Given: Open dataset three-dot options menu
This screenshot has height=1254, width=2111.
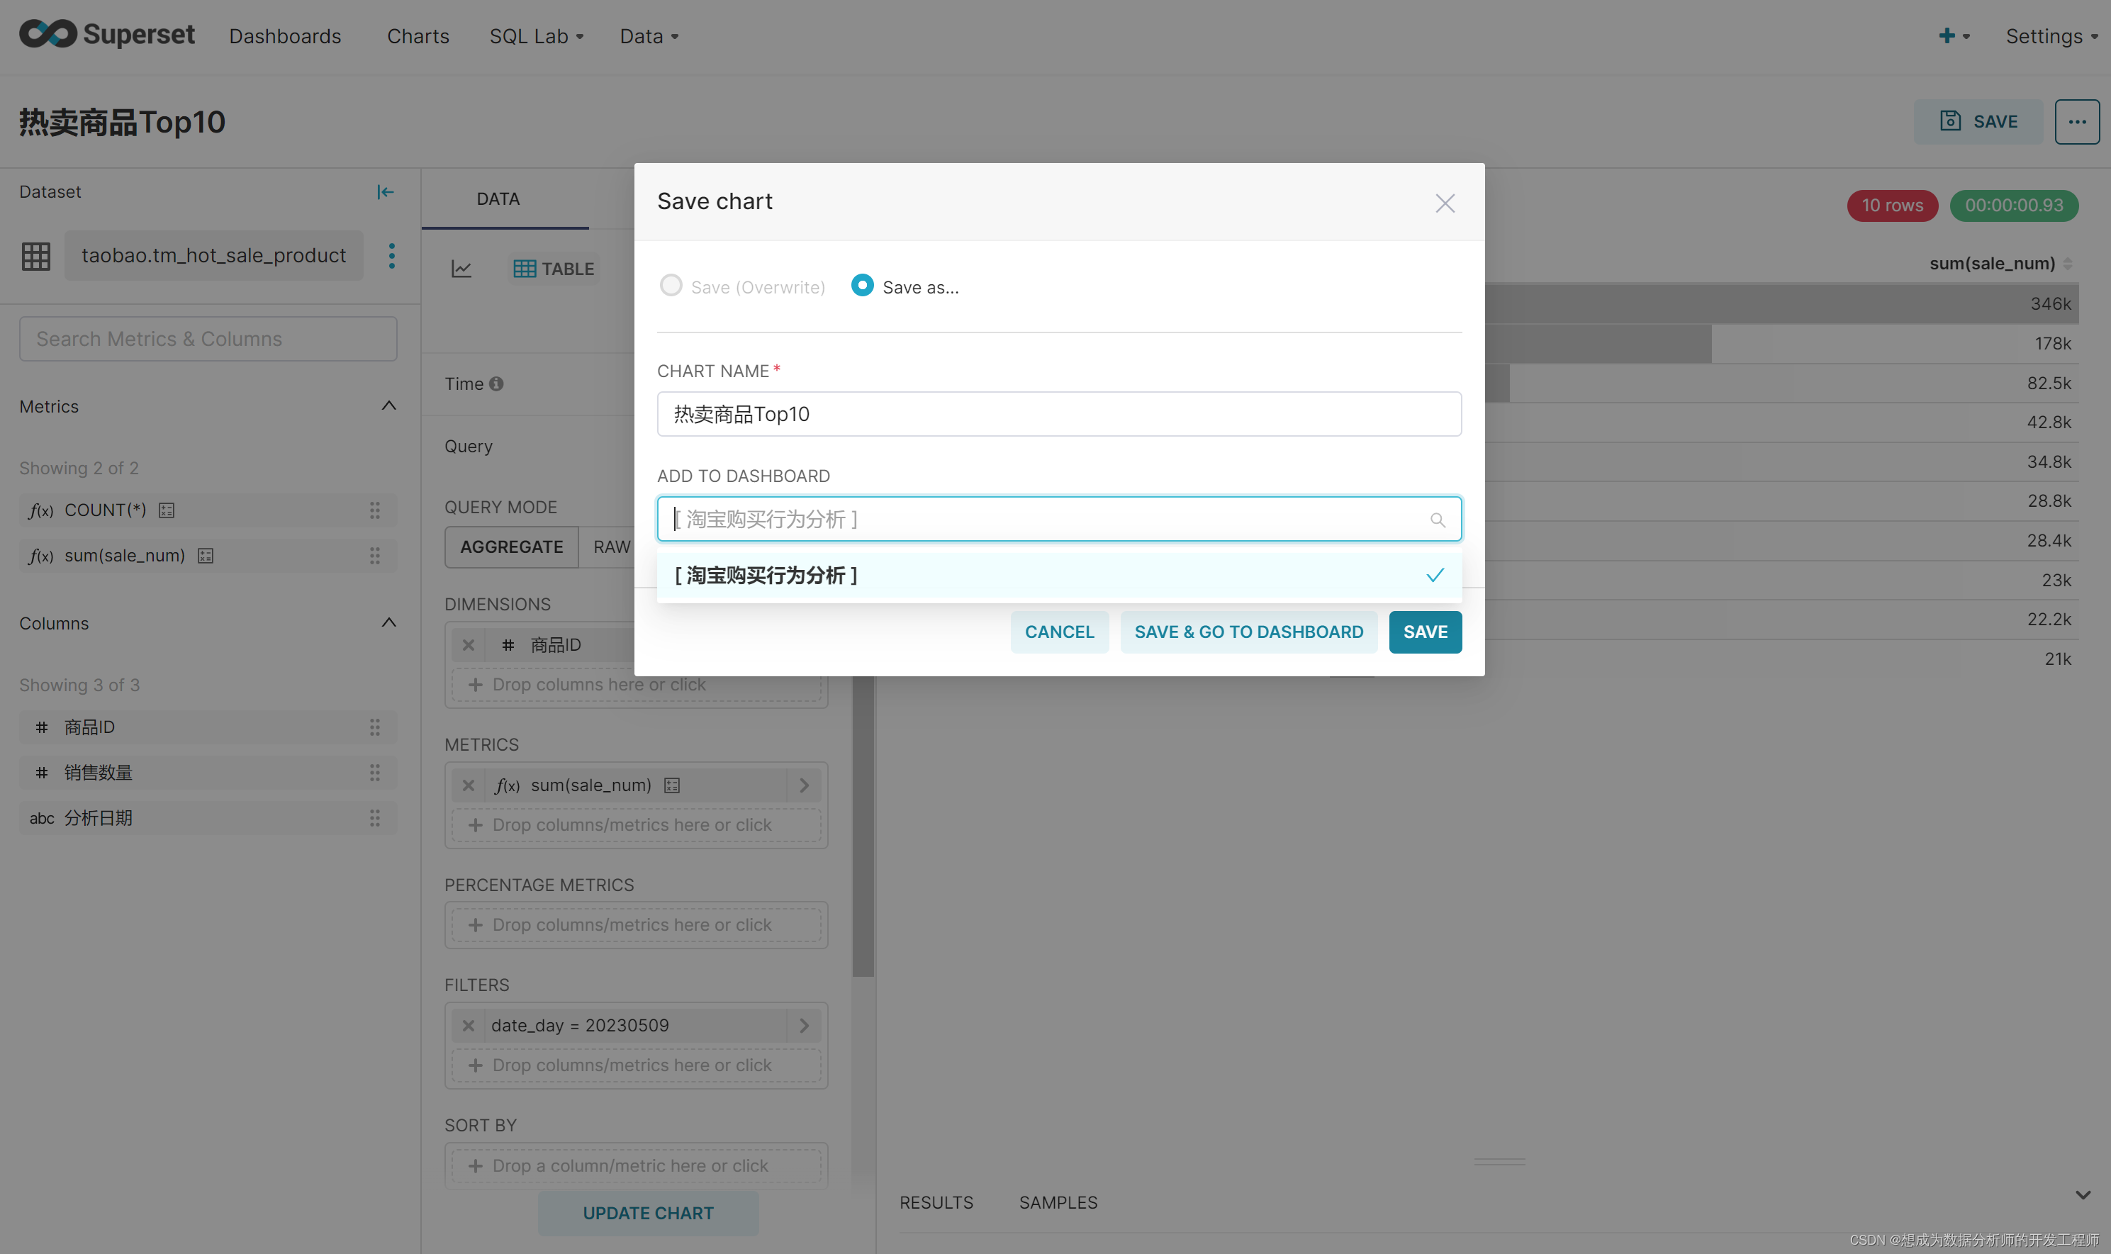Looking at the screenshot, I should click(391, 255).
